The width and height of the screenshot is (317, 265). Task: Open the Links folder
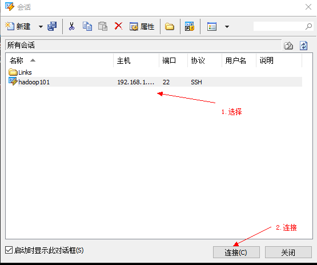click(x=20, y=72)
